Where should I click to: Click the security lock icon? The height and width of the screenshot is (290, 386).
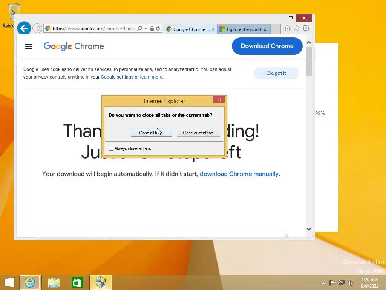152,28
